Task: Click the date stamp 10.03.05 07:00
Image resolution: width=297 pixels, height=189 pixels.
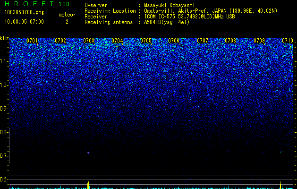Action: [24, 21]
